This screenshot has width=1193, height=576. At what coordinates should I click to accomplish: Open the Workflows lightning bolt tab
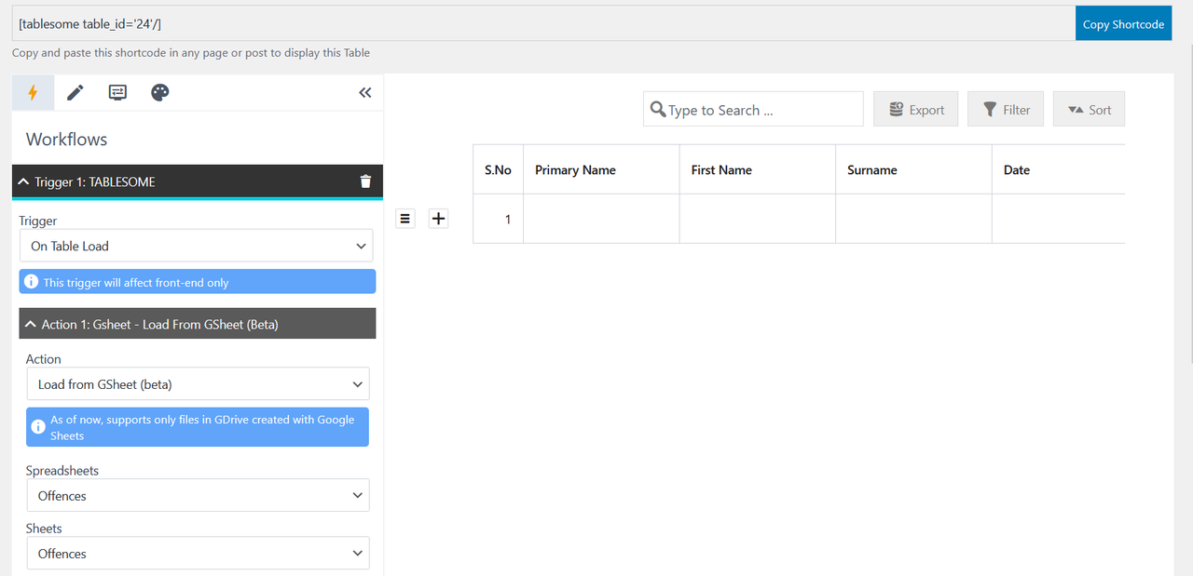pos(33,92)
